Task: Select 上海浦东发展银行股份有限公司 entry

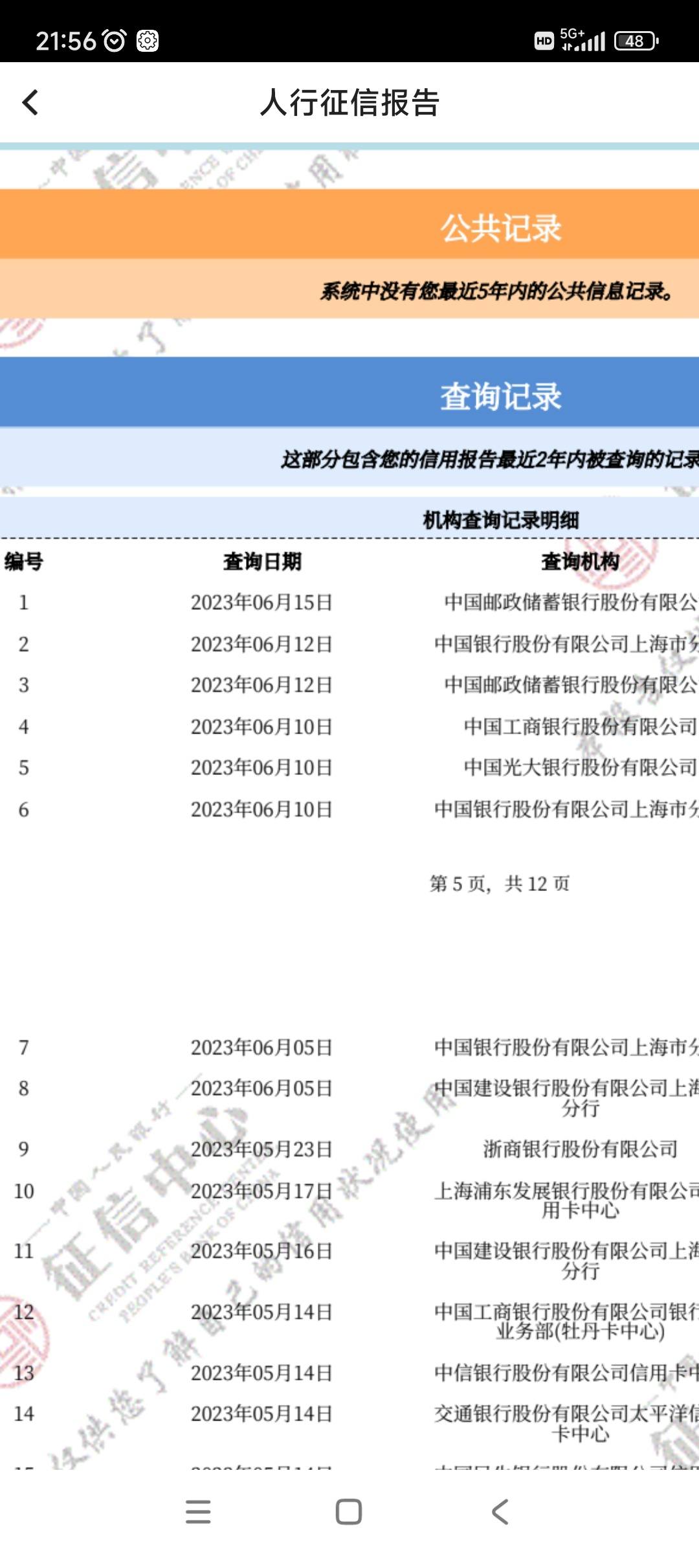Action: coord(567,1200)
